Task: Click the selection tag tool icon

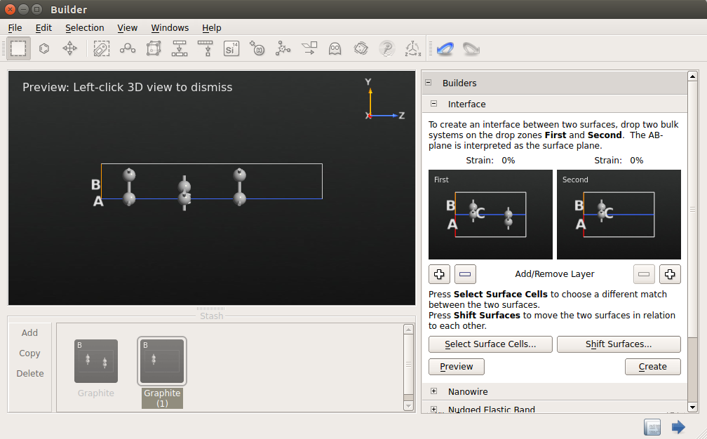Action: pyautogui.click(x=102, y=48)
